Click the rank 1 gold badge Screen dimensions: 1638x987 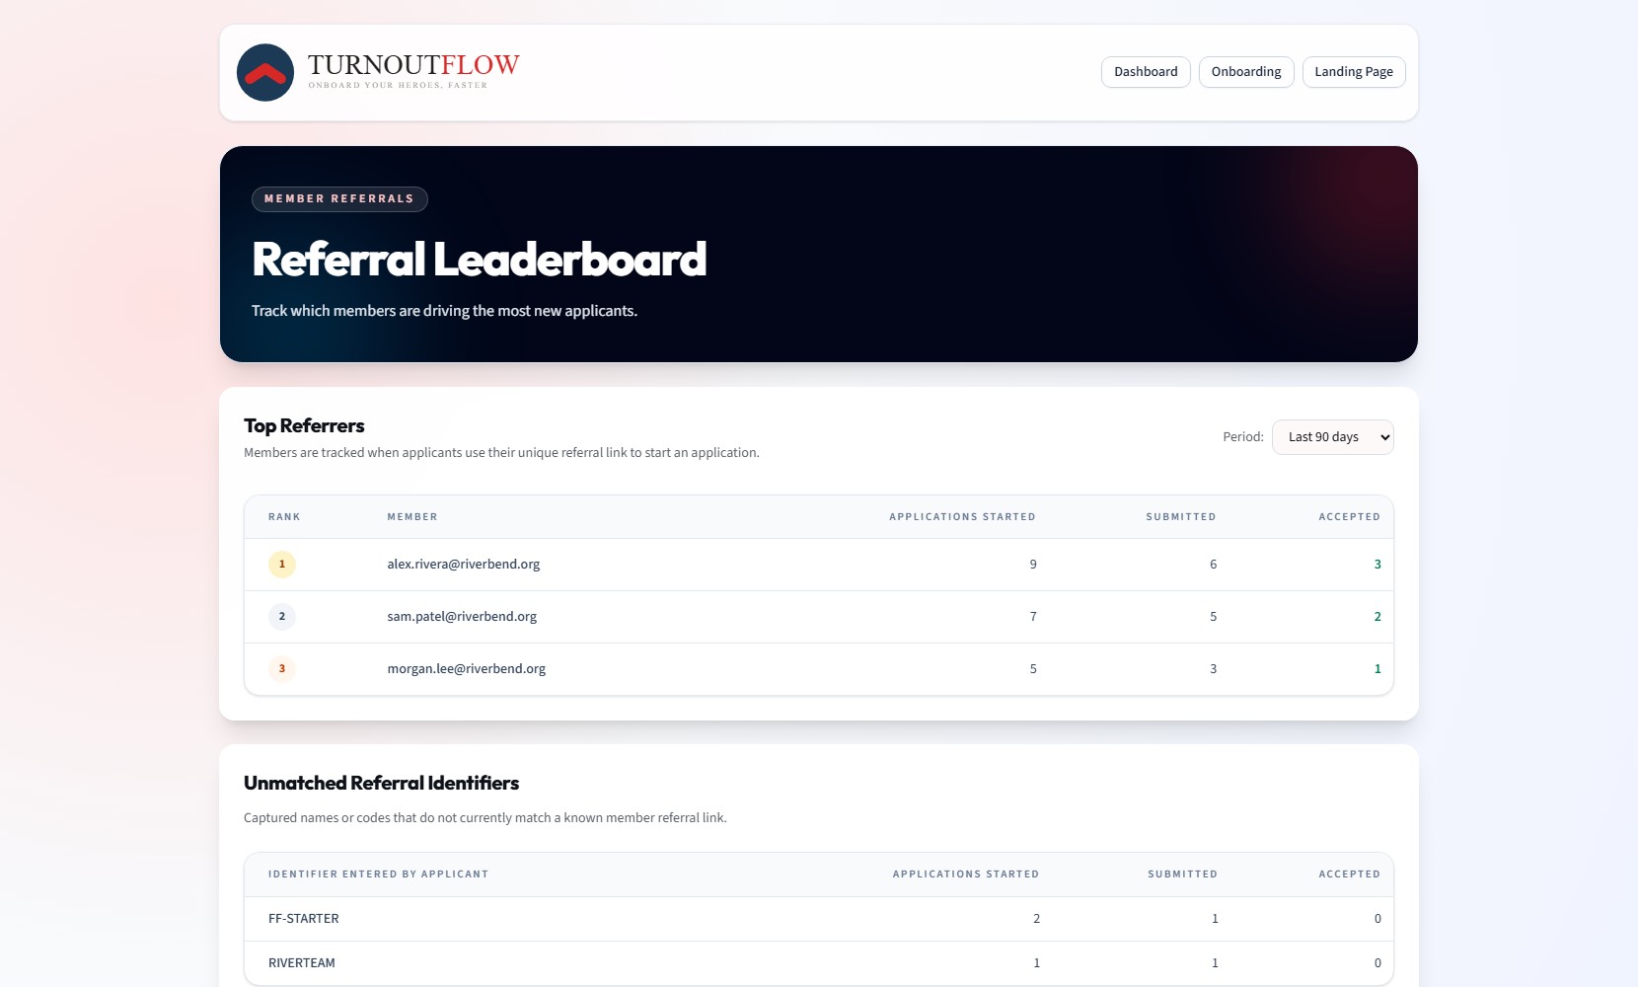282,565
